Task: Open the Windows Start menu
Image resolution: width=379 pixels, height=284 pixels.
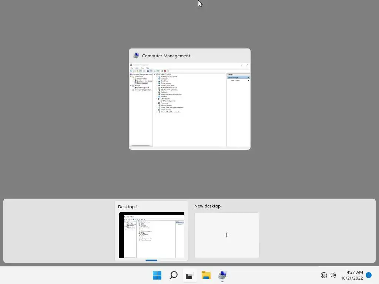Action: (x=157, y=275)
